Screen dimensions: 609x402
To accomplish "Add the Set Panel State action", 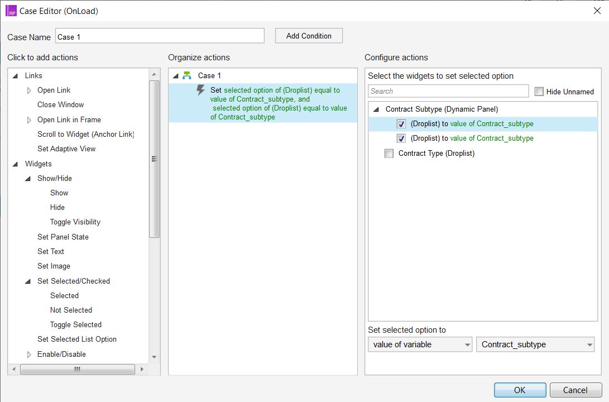I will pyautogui.click(x=63, y=237).
